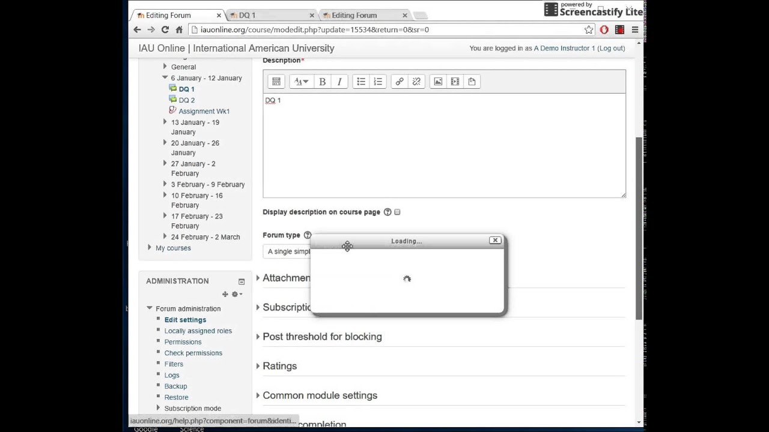Expand the 13 January - 19 January node
Image resolution: width=769 pixels, height=432 pixels.
coord(165,122)
